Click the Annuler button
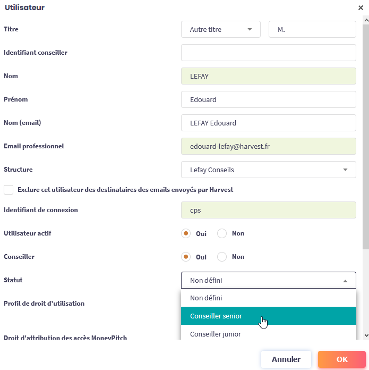Image resolution: width=369 pixels, height=370 pixels. [286, 360]
